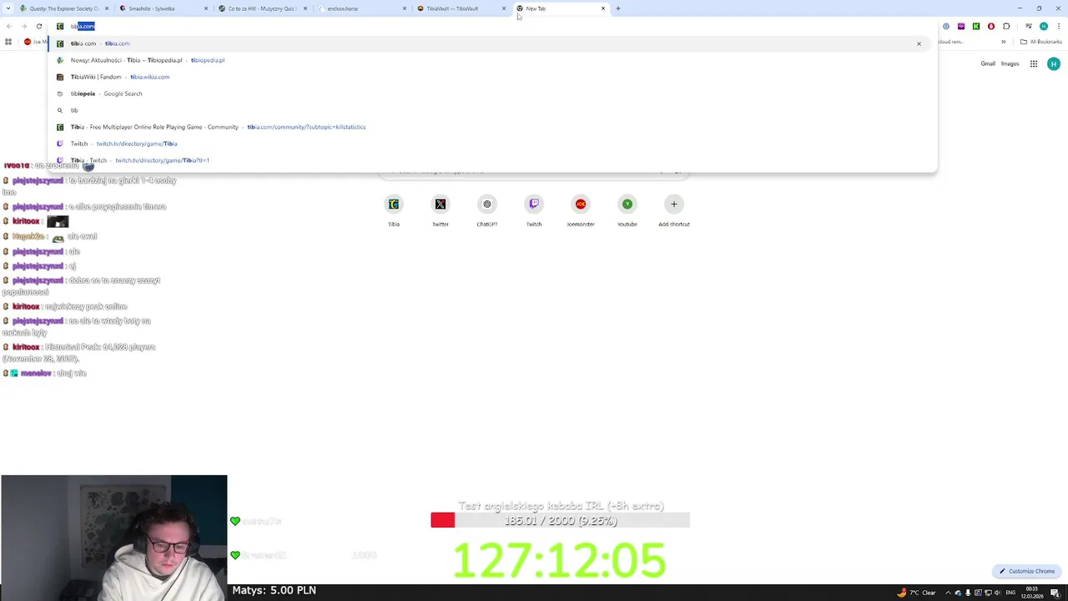The width and height of the screenshot is (1068, 601).
Task: Close the TibiaVault tab
Action: point(504,8)
